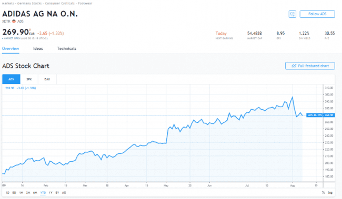Open the Full-featured chart

310,66
